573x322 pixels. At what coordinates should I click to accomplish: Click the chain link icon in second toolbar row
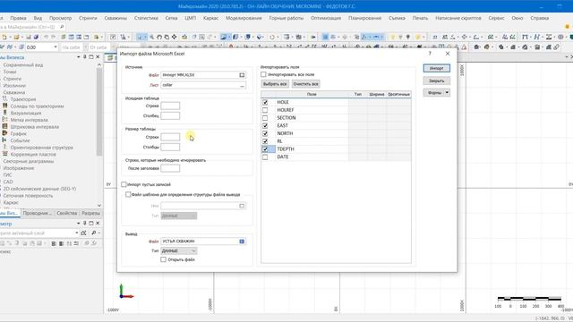(x=556, y=47)
